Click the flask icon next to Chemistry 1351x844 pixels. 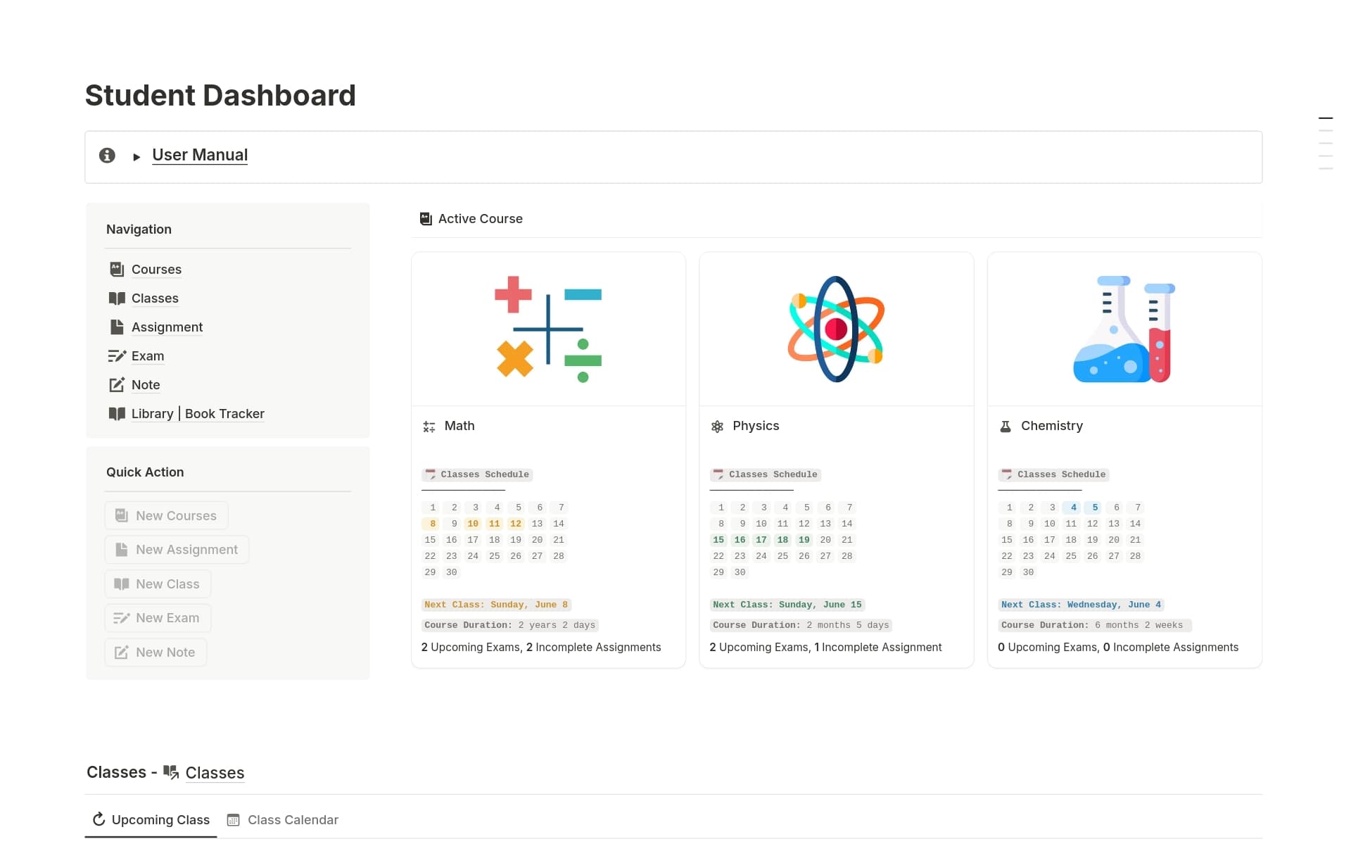pyautogui.click(x=1005, y=426)
